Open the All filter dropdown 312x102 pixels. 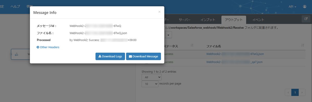[152, 77]
